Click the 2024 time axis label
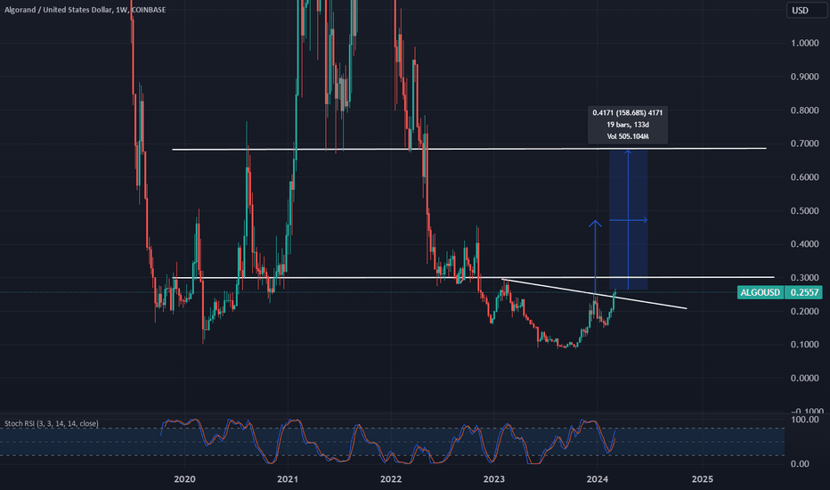The width and height of the screenshot is (830, 490). click(x=597, y=479)
